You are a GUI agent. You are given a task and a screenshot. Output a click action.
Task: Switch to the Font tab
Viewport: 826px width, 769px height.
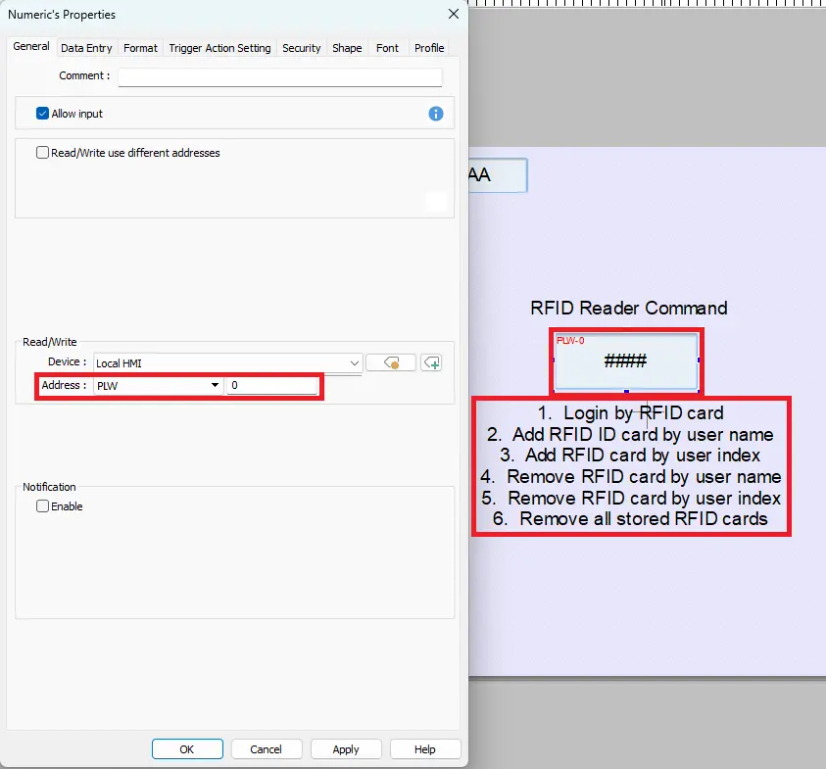pyautogui.click(x=387, y=47)
